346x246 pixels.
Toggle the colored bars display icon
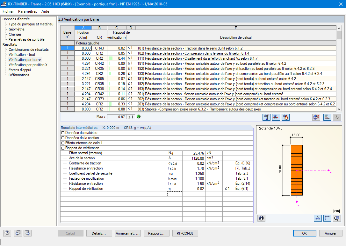327,117
